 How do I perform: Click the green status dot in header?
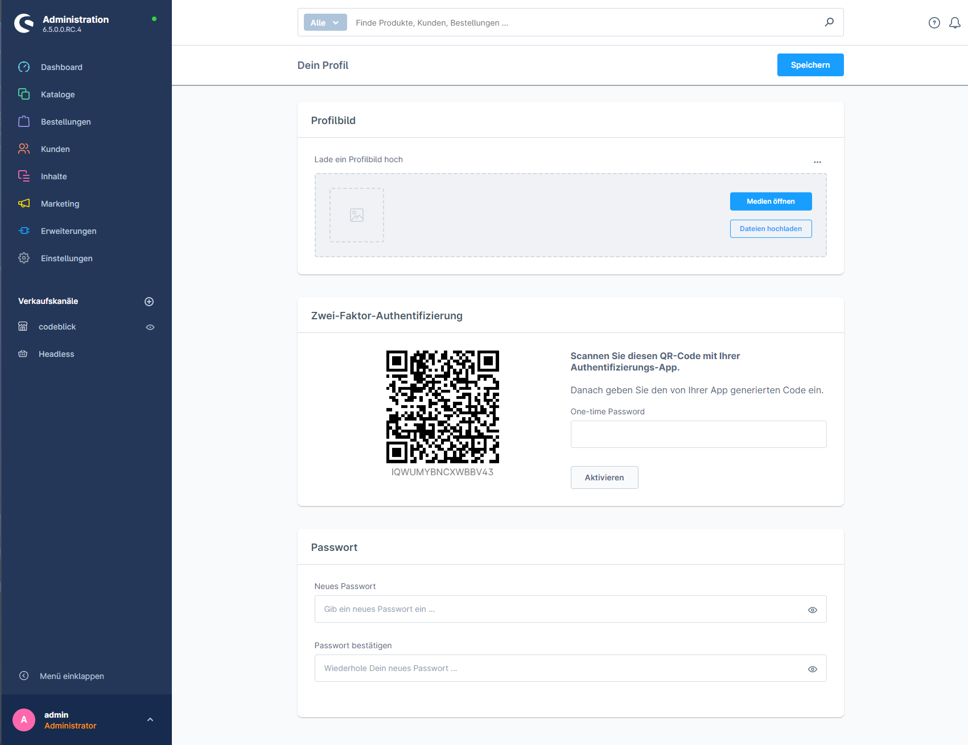[154, 19]
